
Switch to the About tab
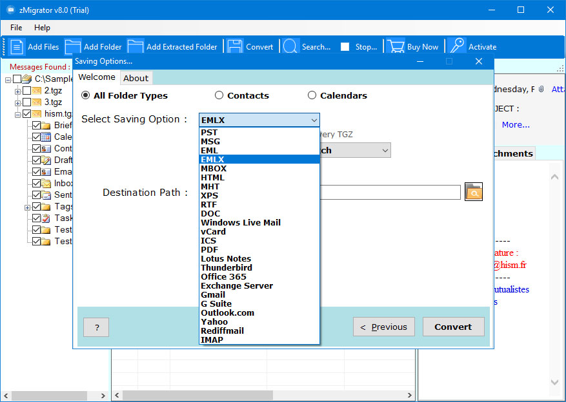pyautogui.click(x=136, y=78)
